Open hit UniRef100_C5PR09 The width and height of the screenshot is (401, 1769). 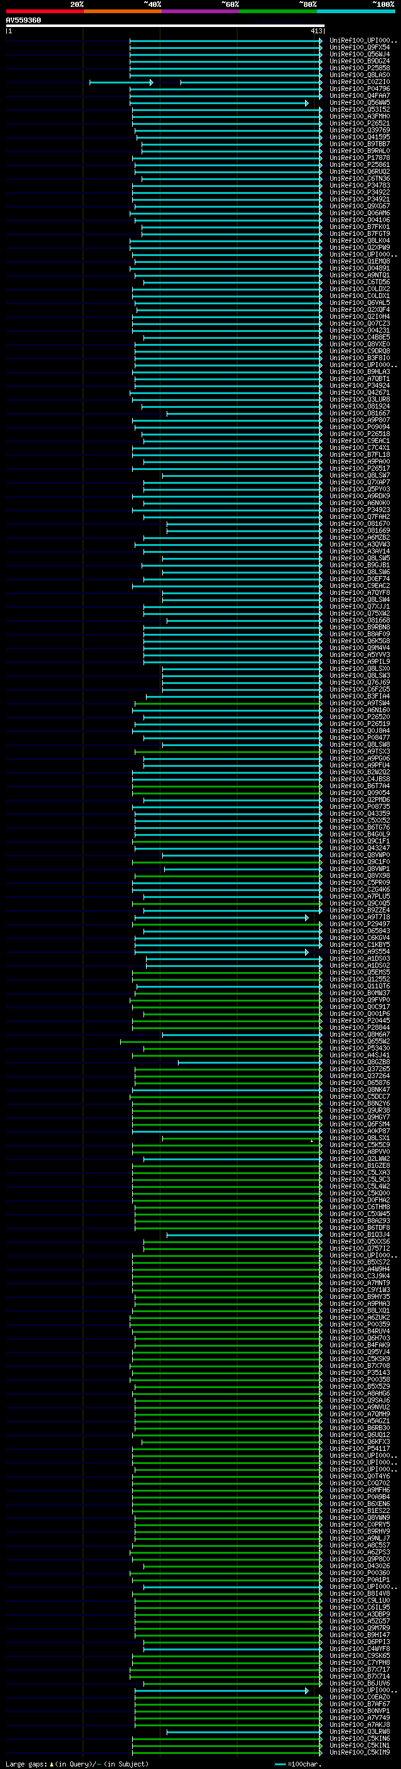360,883
